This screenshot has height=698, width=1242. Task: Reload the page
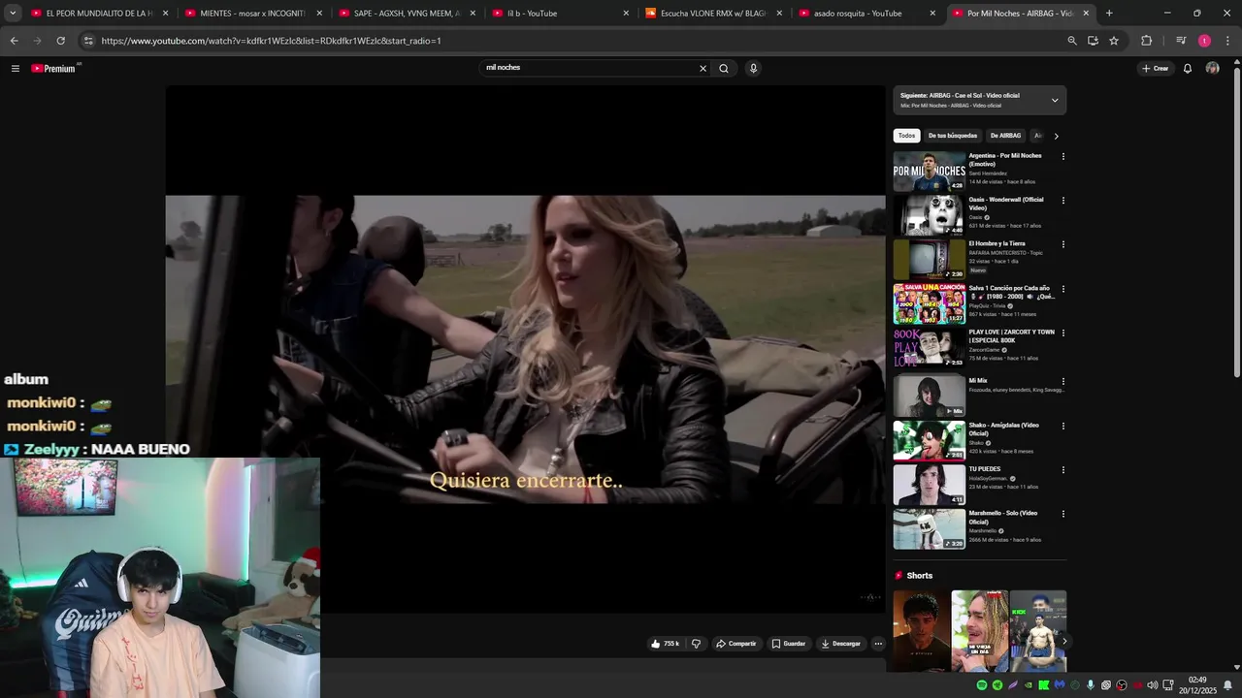(x=60, y=41)
